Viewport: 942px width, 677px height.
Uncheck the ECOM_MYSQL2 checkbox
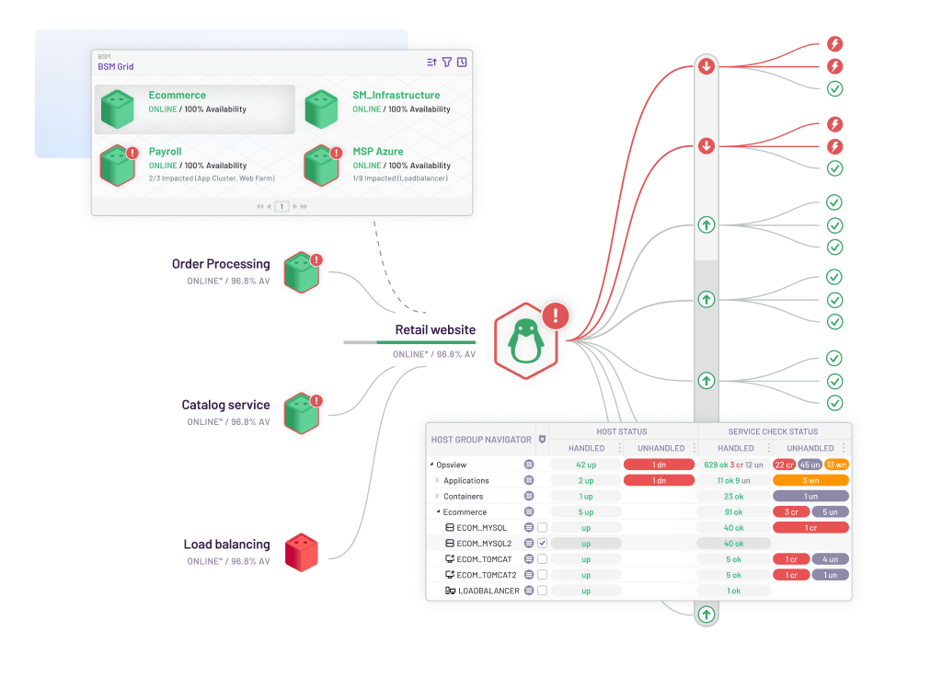pyautogui.click(x=543, y=544)
